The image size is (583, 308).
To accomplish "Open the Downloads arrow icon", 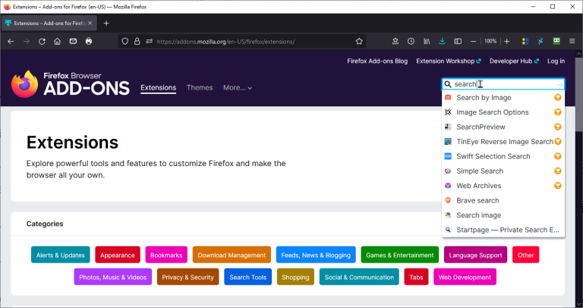I will tap(442, 42).
